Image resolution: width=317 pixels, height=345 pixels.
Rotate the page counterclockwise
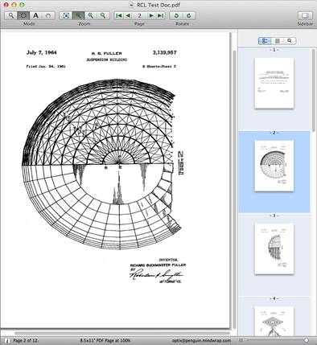(176, 15)
